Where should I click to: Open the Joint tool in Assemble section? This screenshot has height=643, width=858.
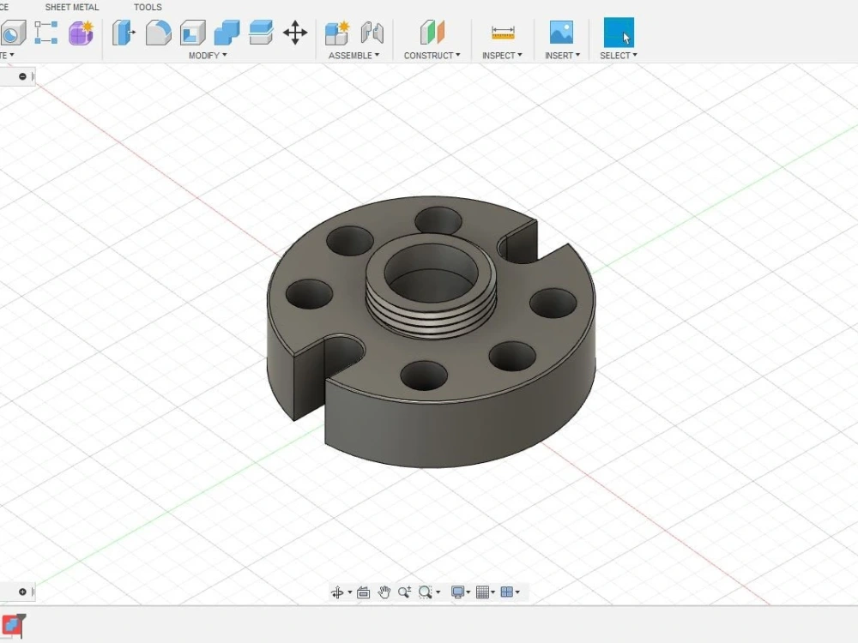click(372, 33)
